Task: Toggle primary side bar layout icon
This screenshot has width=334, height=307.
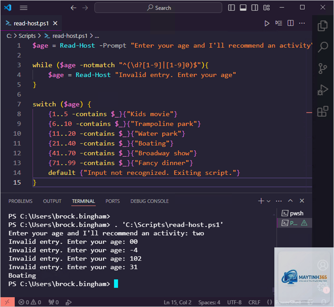Action: [x=231, y=8]
